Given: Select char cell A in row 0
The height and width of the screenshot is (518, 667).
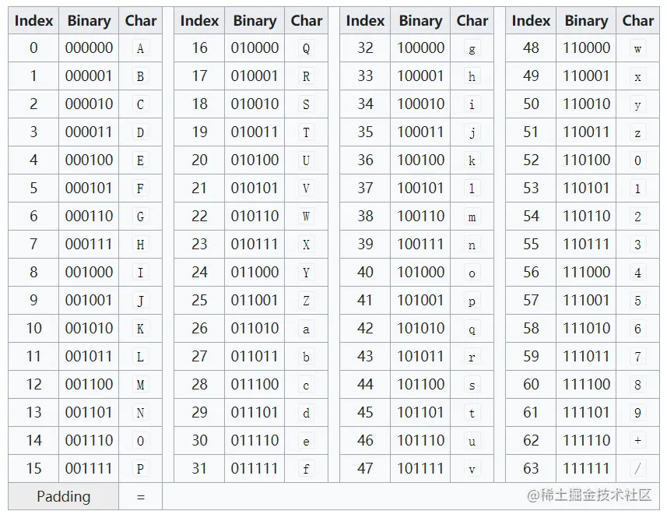Looking at the screenshot, I should pyautogui.click(x=140, y=48).
